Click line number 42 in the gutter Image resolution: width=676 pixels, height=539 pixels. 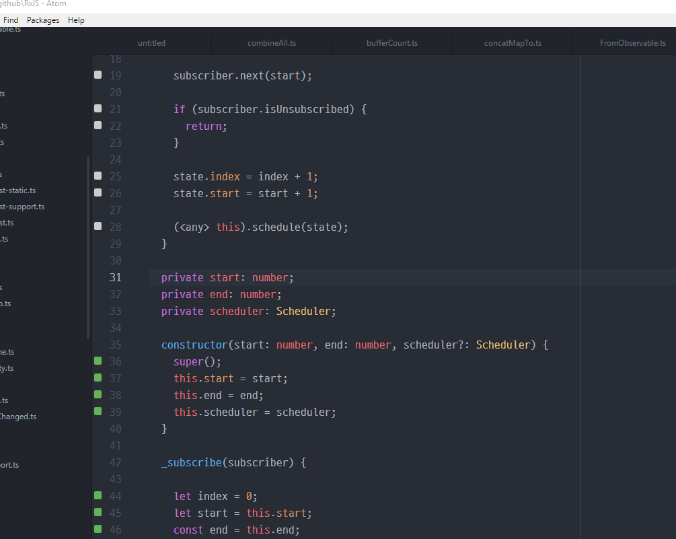116,462
